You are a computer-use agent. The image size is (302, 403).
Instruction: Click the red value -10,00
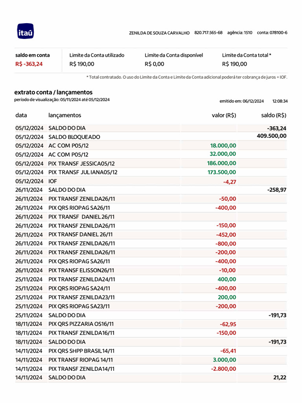(x=228, y=270)
